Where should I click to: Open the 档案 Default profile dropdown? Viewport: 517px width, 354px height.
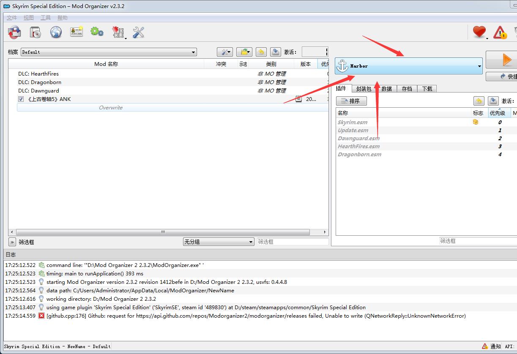point(109,52)
